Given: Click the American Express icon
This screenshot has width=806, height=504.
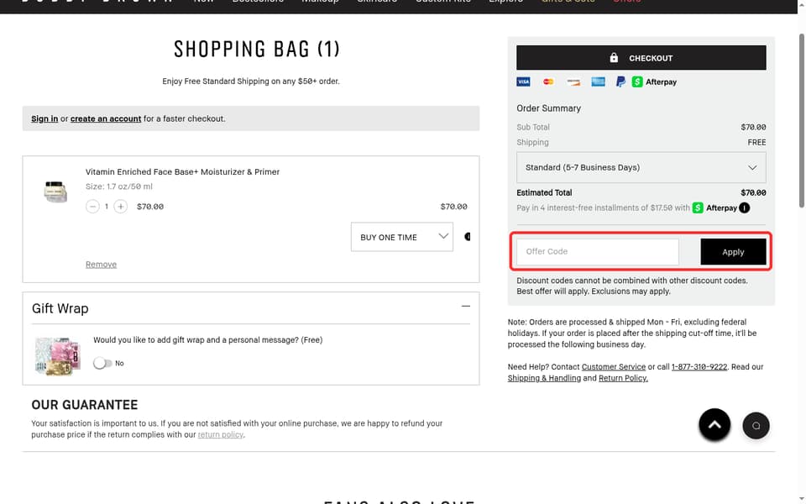Looking at the screenshot, I should pyautogui.click(x=598, y=81).
